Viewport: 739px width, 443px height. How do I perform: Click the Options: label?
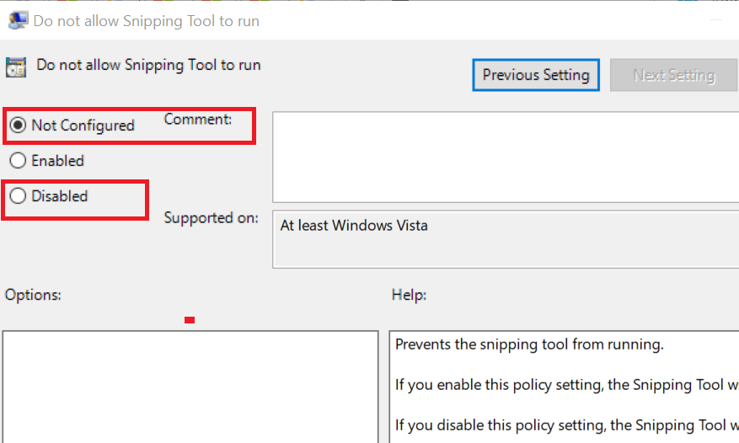coord(33,295)
